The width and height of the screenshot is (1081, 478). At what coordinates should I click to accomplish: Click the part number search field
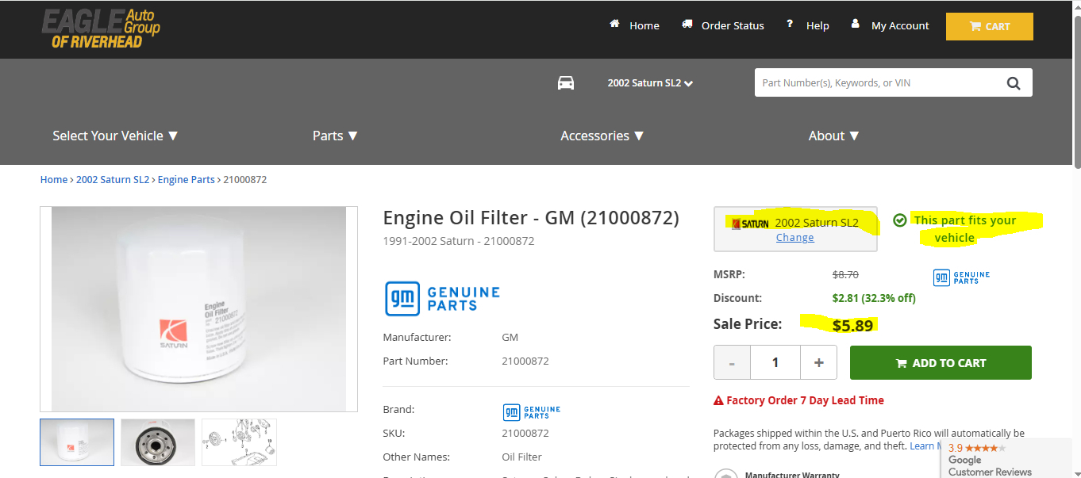873,83
